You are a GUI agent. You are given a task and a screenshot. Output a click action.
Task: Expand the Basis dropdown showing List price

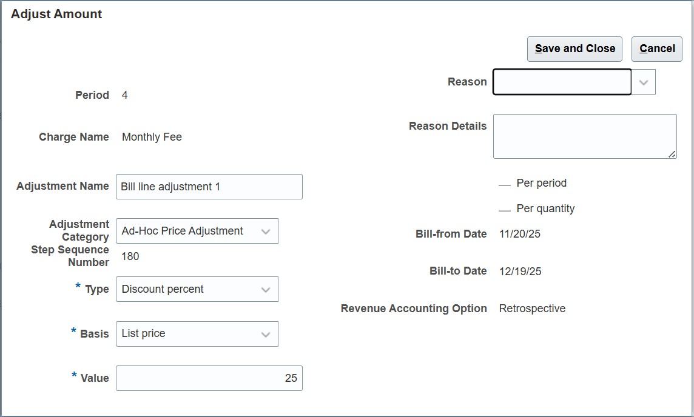pos(267,333)
